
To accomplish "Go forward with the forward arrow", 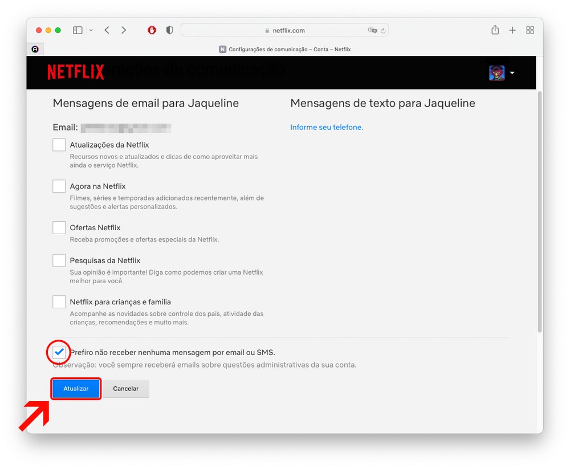I will coord(124,30).
